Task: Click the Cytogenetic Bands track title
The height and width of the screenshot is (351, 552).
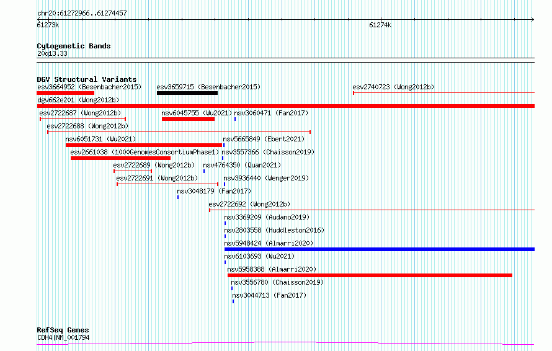Action: 74,46
